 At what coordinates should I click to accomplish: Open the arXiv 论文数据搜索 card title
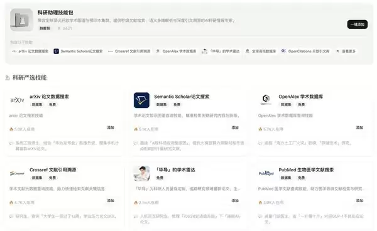click(x=49, y=97)
